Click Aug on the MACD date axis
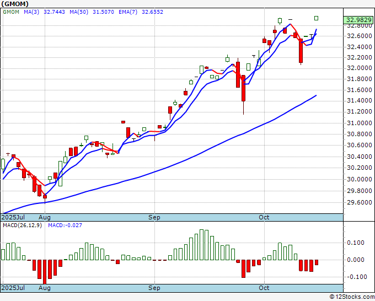 pyautogui.click(x=45, y=288)
